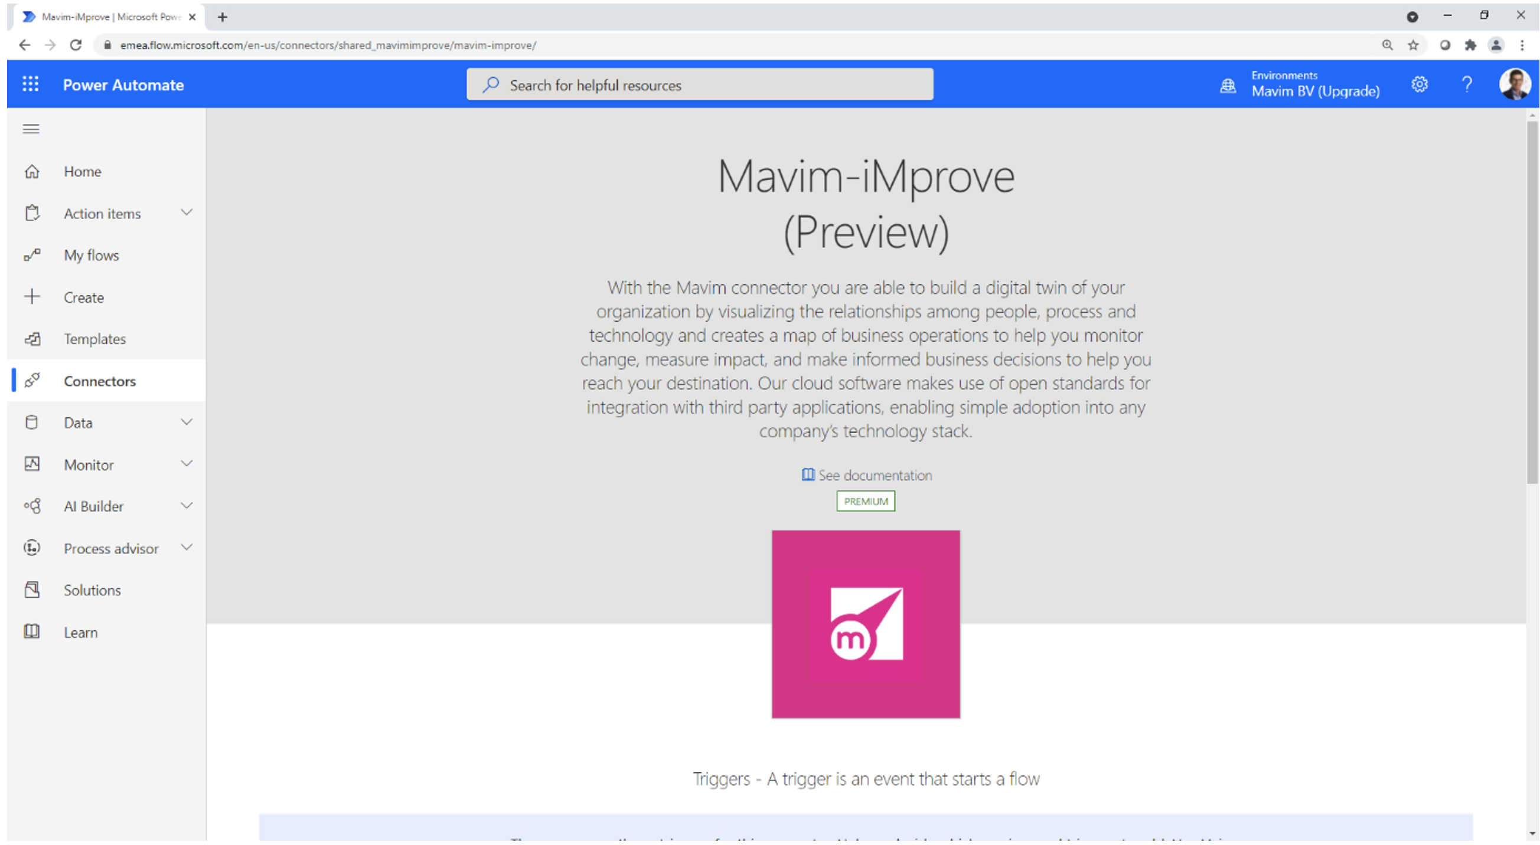The height and width of the screenshot is (845, 1540).
Task: Click the Process advisor icon
Action: click(32, 548)
